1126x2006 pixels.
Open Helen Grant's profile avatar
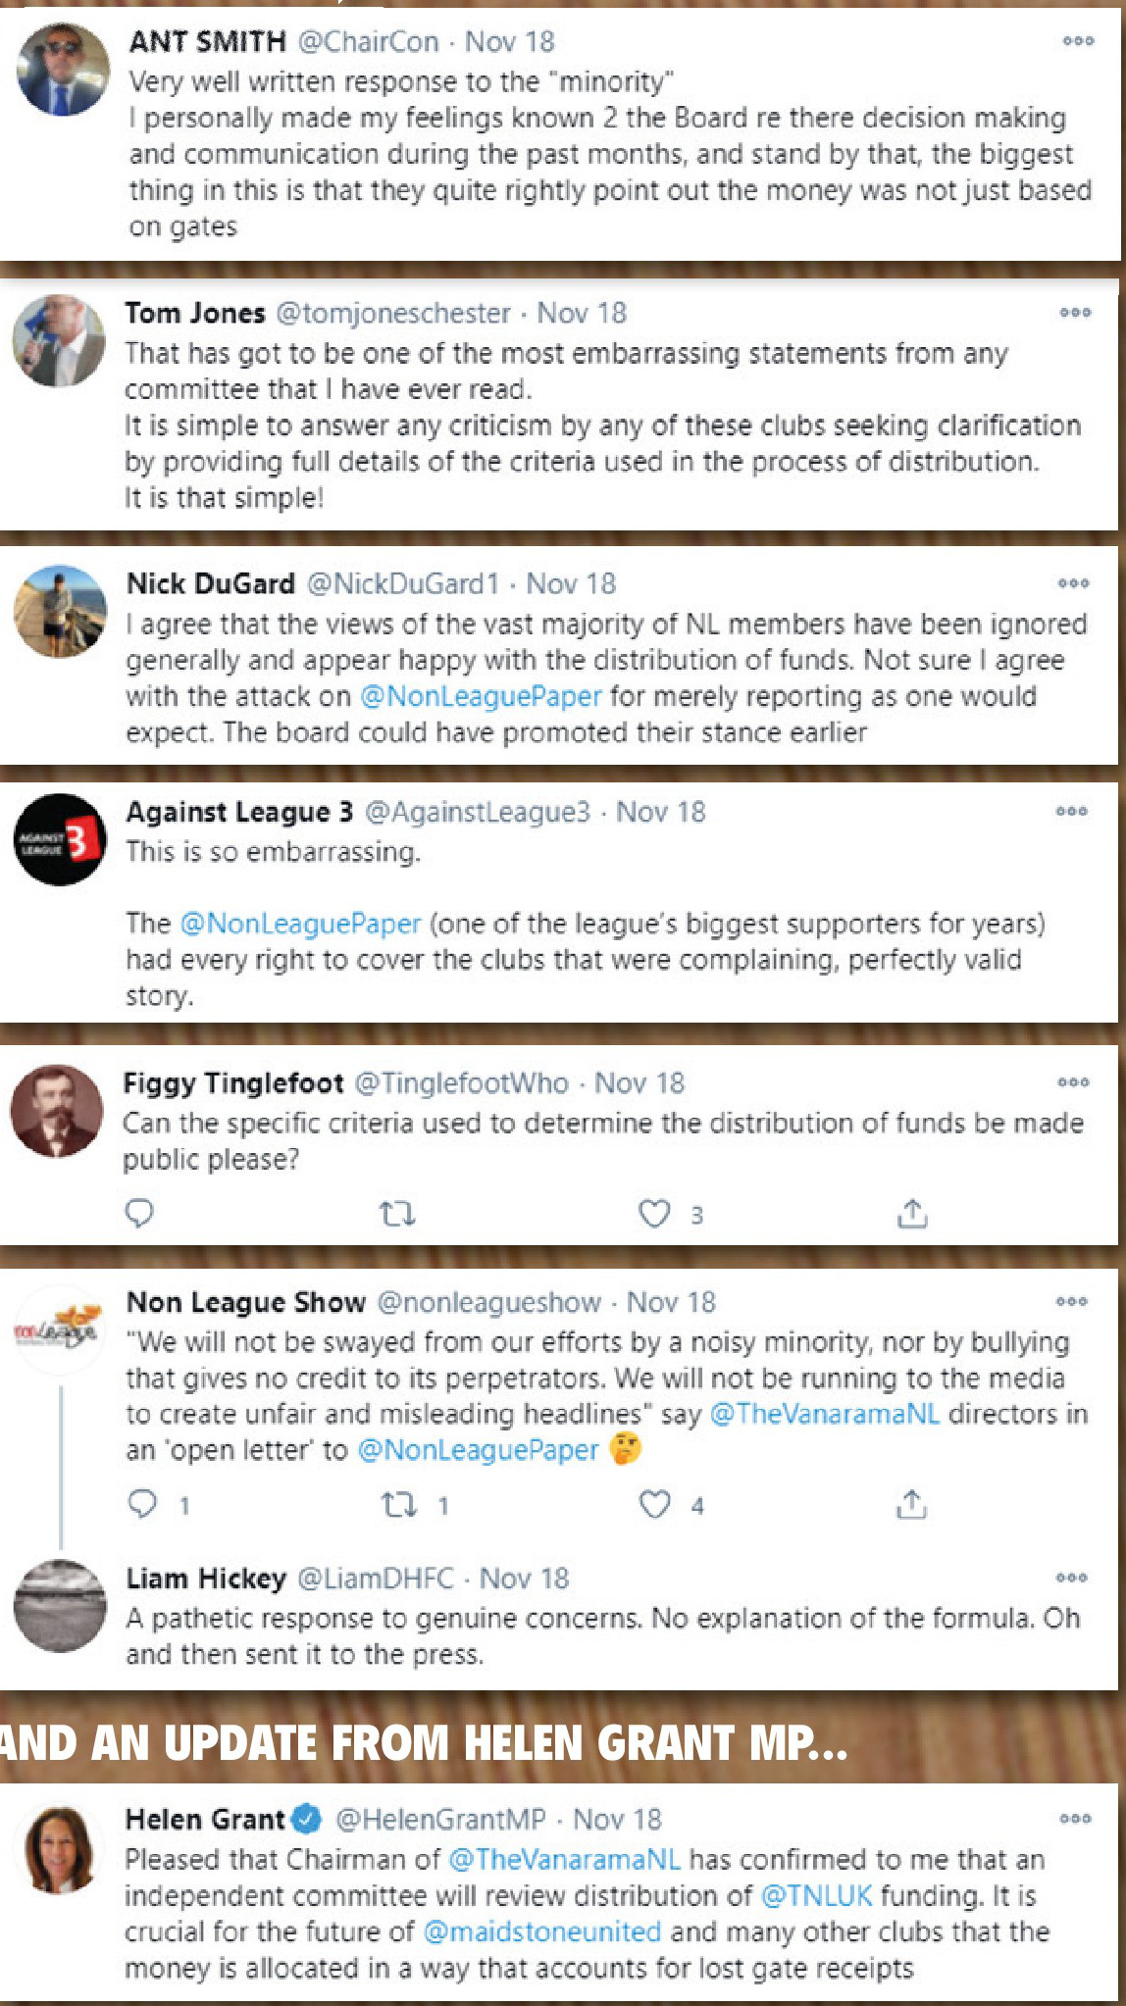tap(61, 1849)
